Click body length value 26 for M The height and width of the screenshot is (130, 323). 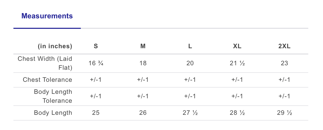[x=143, y=113]
